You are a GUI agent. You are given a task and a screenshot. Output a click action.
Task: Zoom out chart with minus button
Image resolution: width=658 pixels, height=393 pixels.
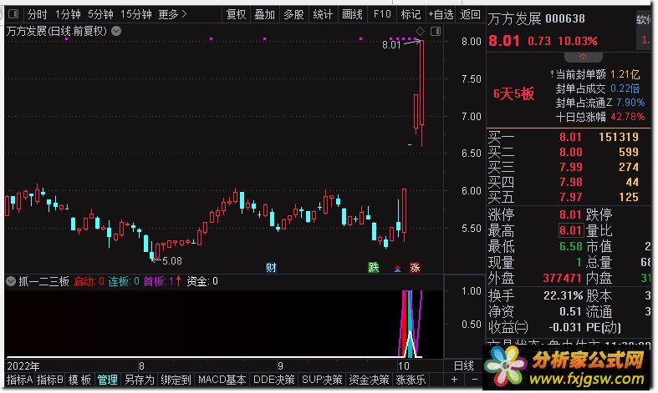(x=475, y=380)
